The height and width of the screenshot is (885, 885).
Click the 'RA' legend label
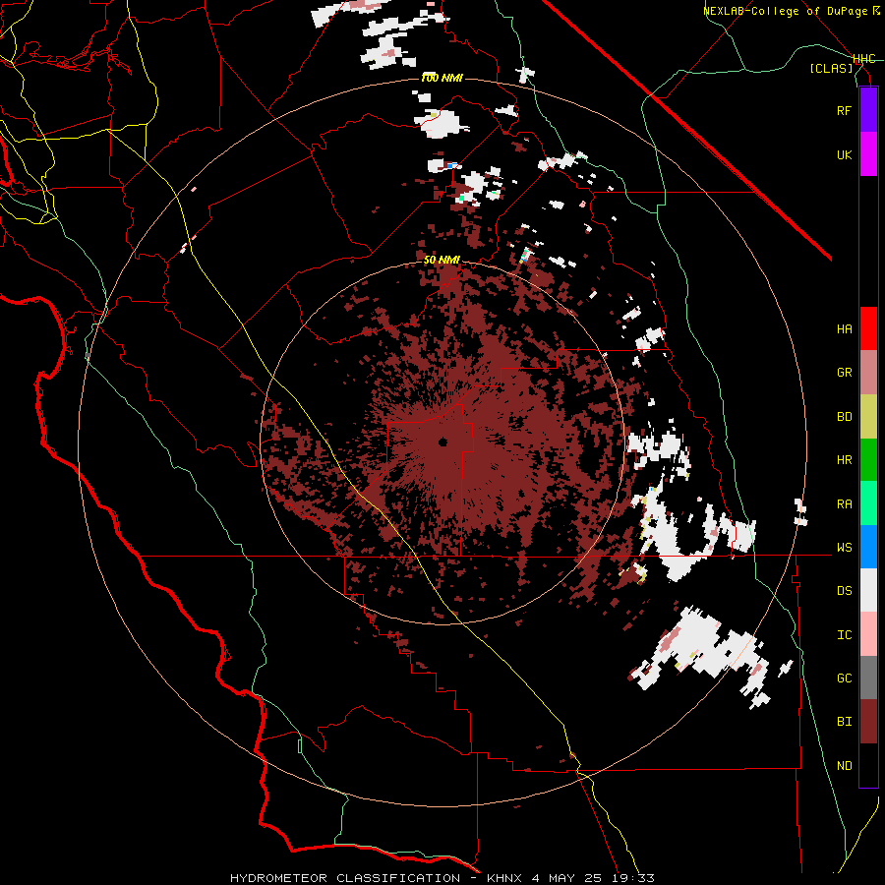pos(844,504)
